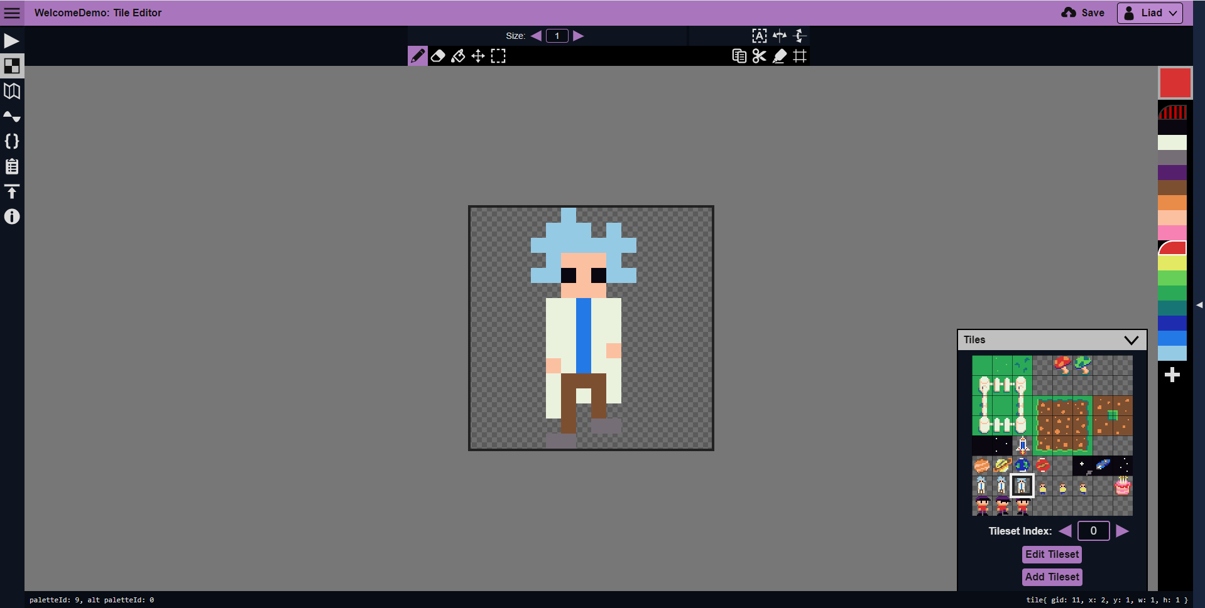This screenshot has width=1205, height=608.
Task: Select the paint bucket fill tool
Action: click(x=458, y=56)
